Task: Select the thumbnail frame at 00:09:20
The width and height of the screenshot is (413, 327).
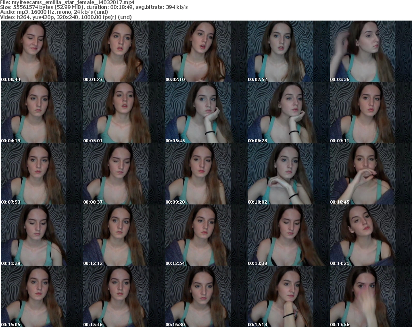Action: coord(206,174)
